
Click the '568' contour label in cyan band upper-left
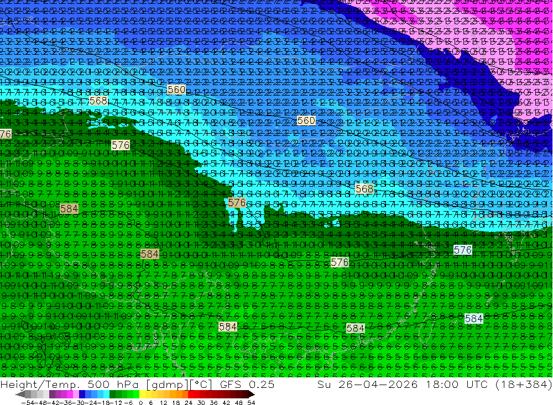pyautogui.click(x=98, y=101)
